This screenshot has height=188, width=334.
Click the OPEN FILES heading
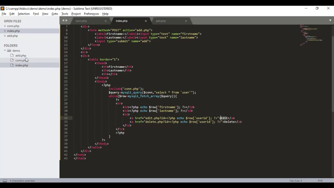tap(13, 21)
